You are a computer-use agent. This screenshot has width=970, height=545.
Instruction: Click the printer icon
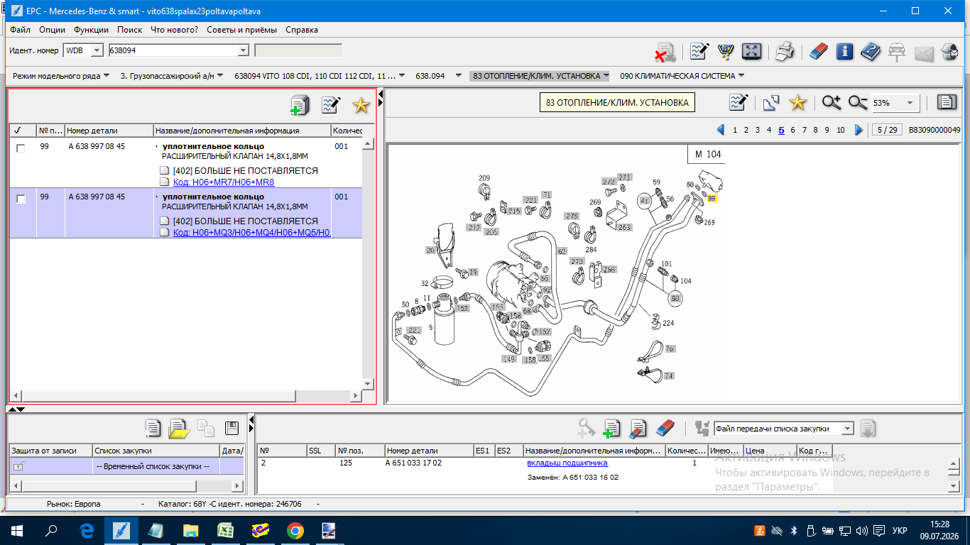coord(784,51)
